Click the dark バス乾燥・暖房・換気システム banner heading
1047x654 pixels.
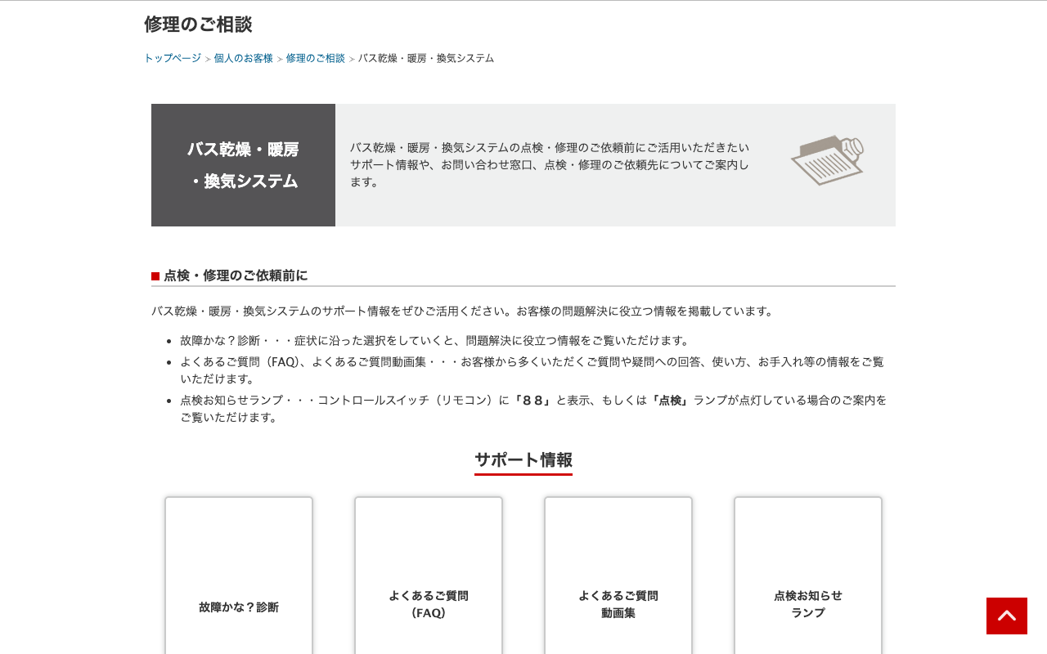243,165
